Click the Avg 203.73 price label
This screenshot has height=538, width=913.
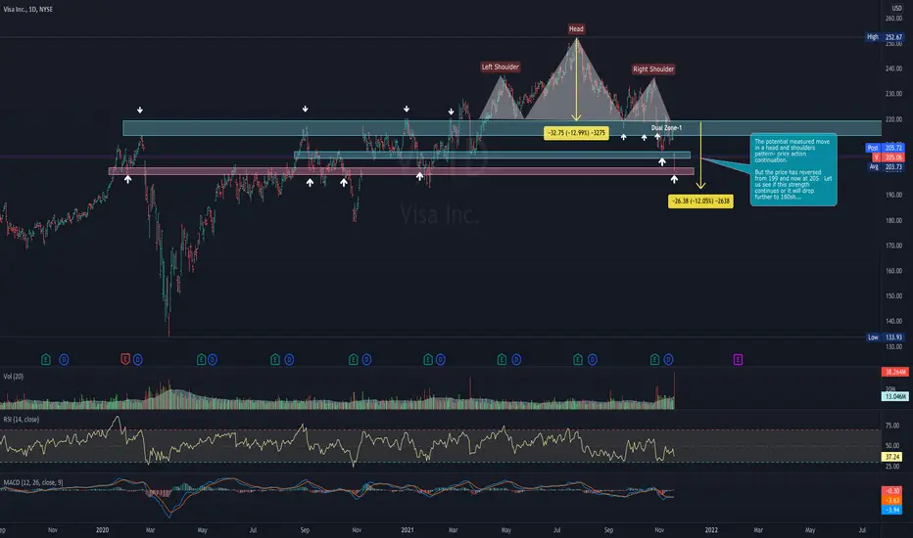tap(885, 167)
